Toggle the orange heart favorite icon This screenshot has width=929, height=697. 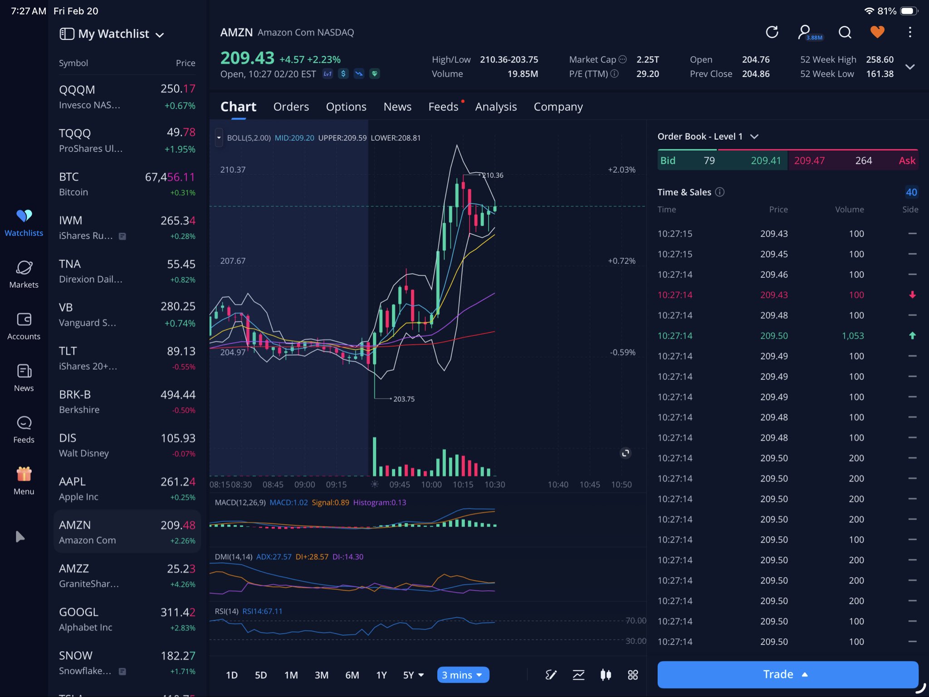tap(877, 32)
